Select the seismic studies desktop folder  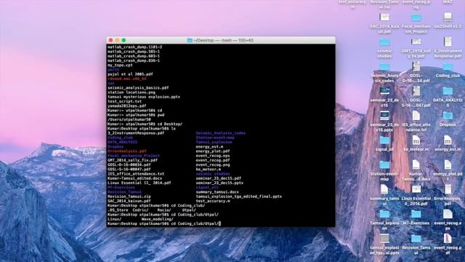[384, 42]
